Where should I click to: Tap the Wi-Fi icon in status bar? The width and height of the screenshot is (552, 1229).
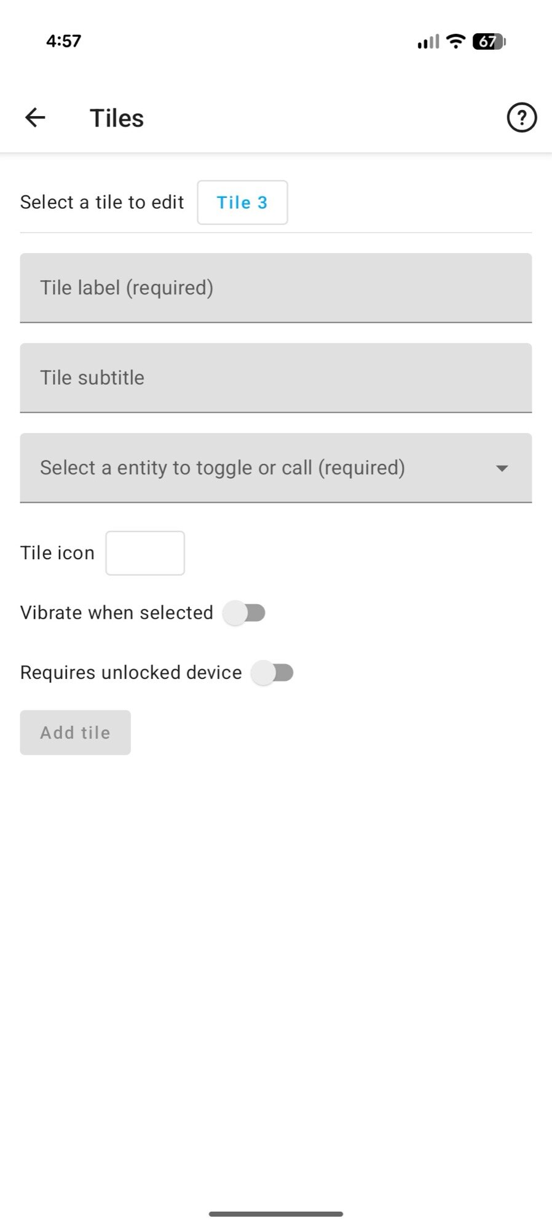click(x=455, y=41)
